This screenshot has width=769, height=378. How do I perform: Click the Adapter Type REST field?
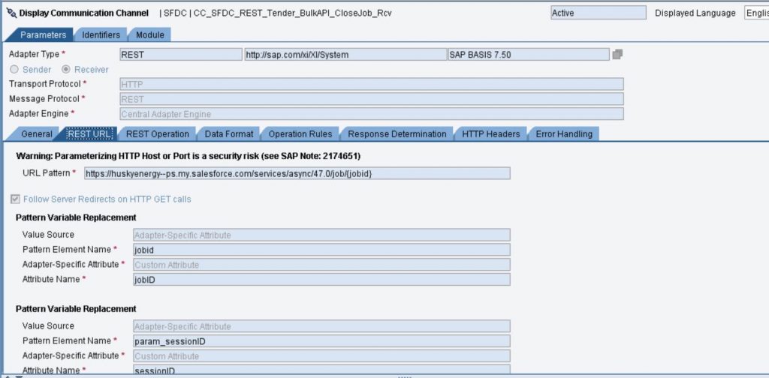click(181, 54)
